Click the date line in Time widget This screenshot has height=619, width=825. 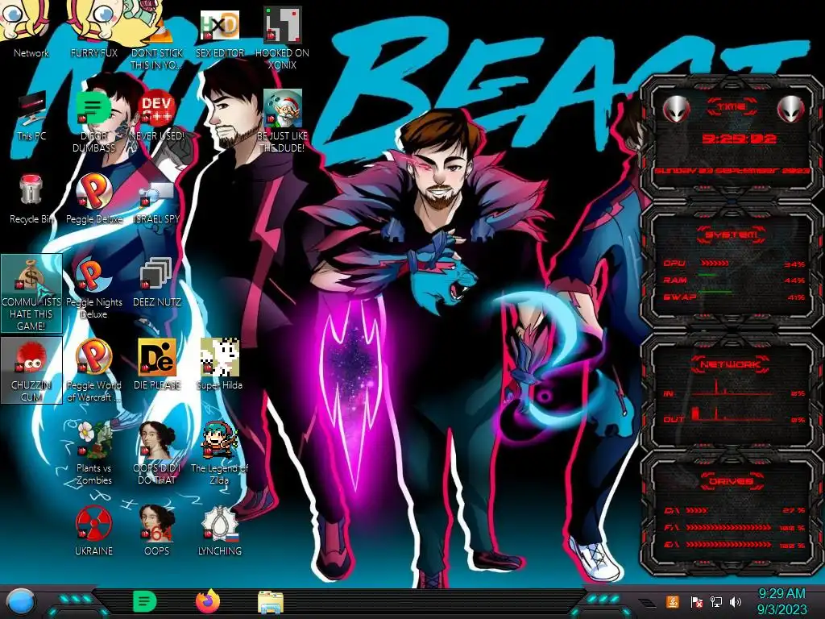click(x=732, y=171)
